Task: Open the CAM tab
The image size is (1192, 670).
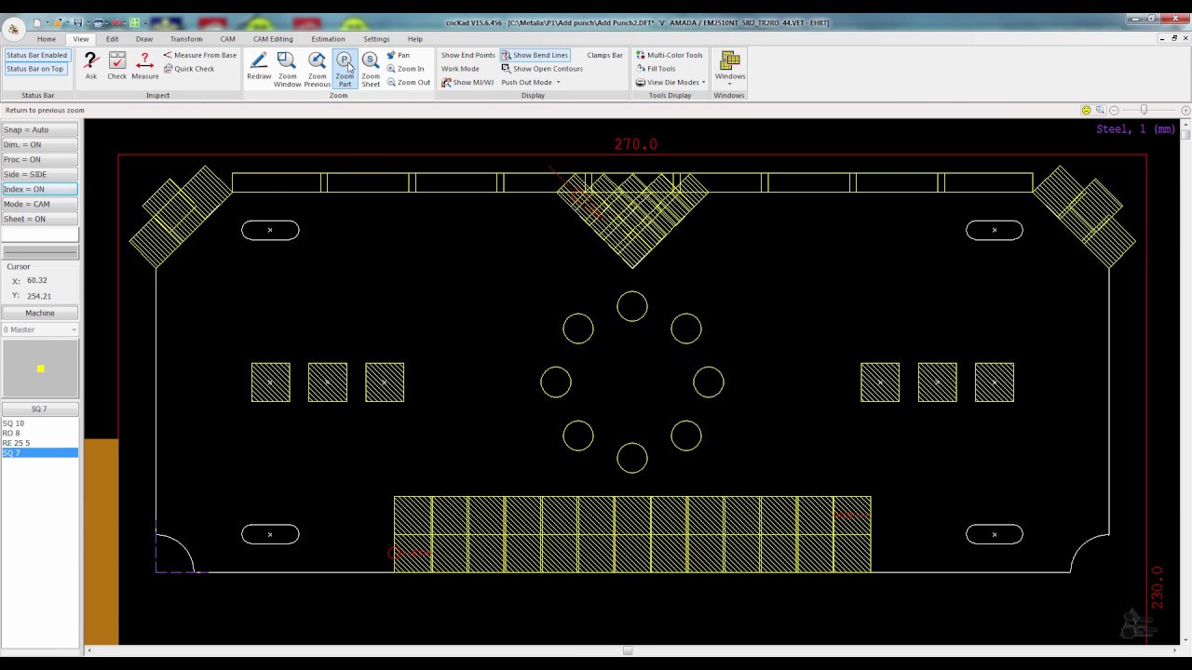Action: tap(227, 39)
